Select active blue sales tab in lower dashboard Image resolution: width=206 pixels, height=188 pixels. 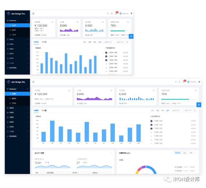point(36,111)
